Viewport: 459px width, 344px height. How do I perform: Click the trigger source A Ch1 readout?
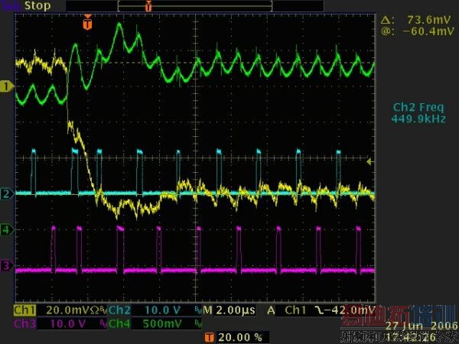click(287, 310)
